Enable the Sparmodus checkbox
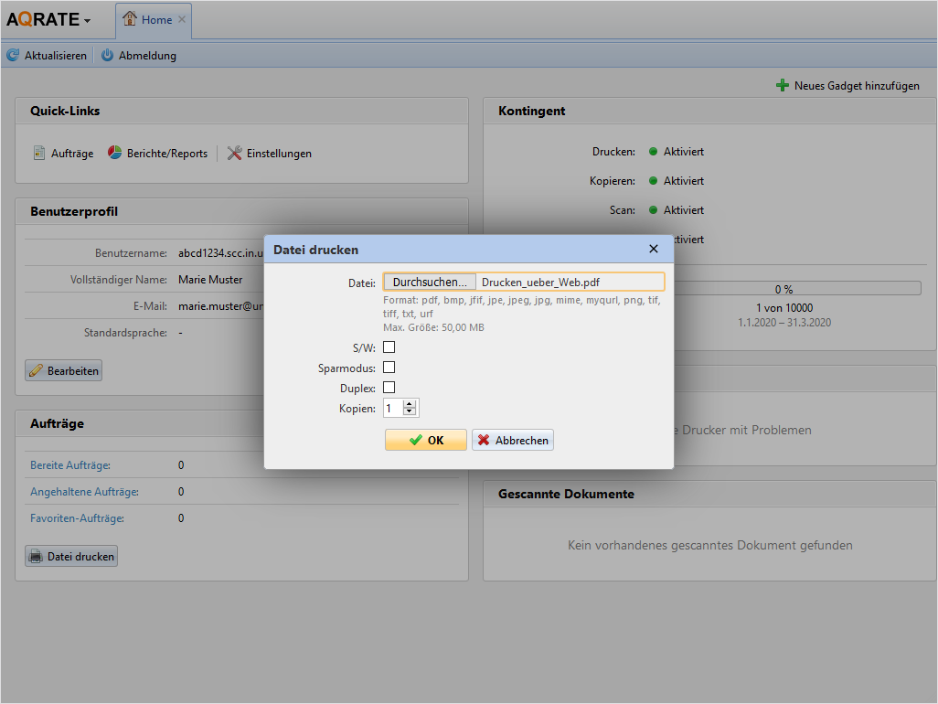Screen dimensions: 938x704 (389, 368)
